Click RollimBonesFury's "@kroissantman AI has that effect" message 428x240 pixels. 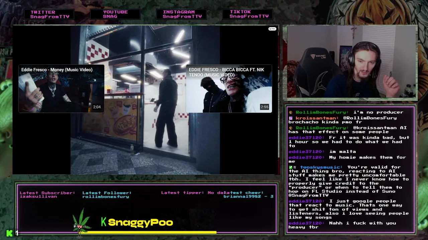tap(348, 130)
